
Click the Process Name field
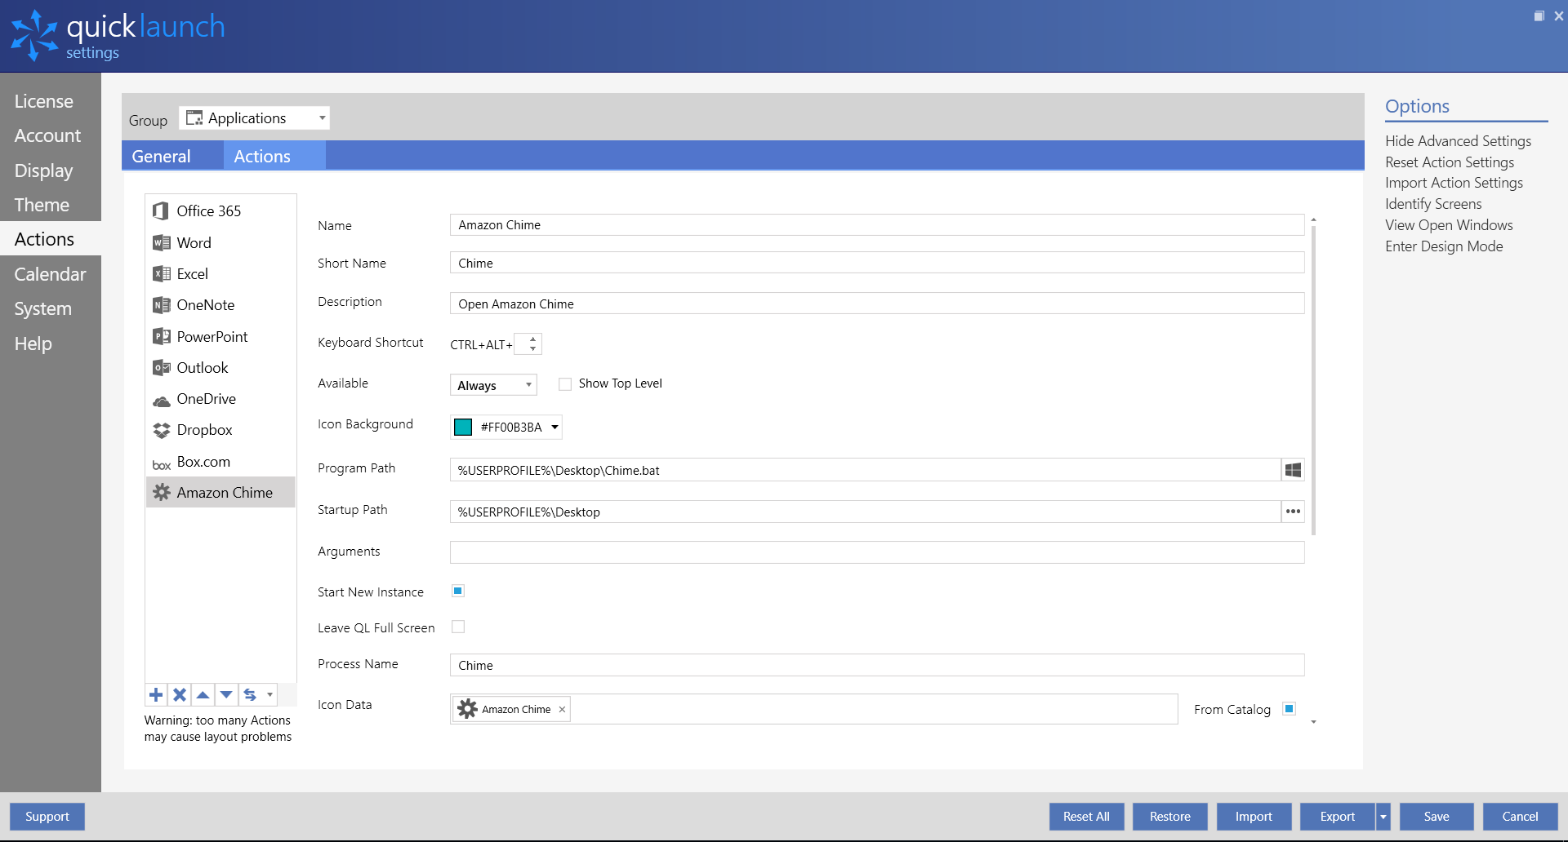pyautogui.click(x=877, y=665)
